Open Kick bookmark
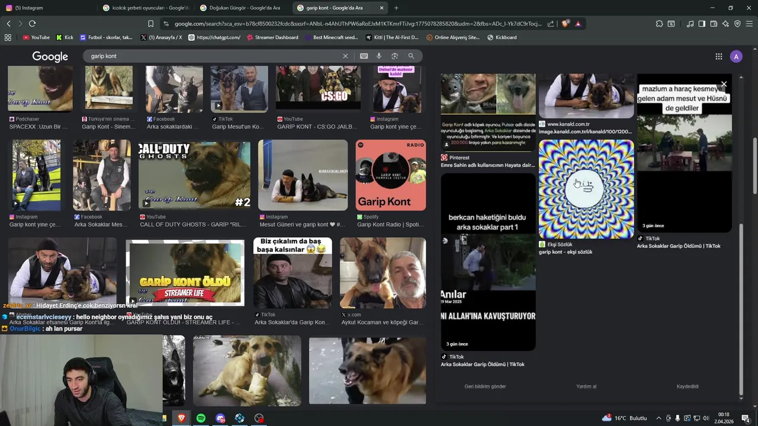The height and width of the screenshot is (426, 758). [x=65, y=37]
